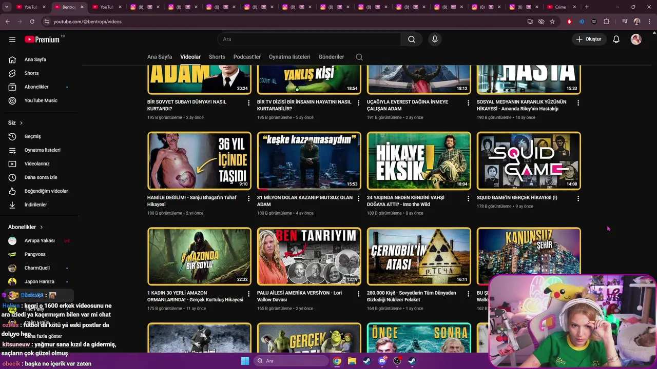Click the YouTube Ara search field
Screen dimensions: 657x369
[309, 39]
